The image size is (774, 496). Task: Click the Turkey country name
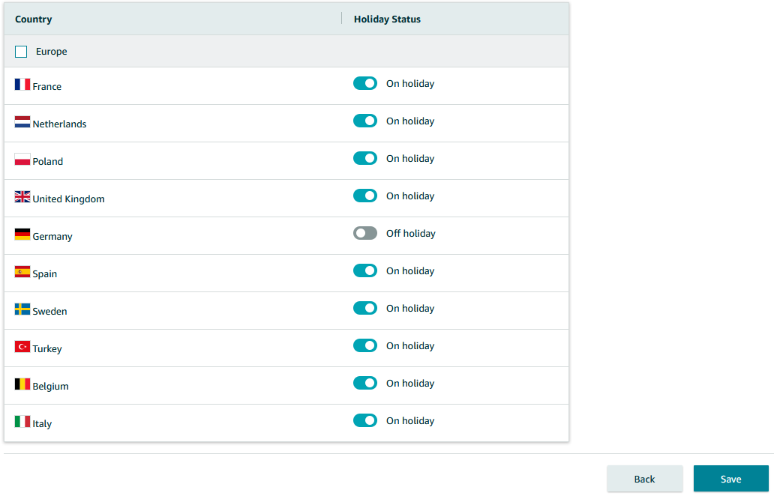click(x=47, y=349)
